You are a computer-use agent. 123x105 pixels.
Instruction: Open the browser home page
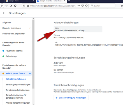pos(15,6)
